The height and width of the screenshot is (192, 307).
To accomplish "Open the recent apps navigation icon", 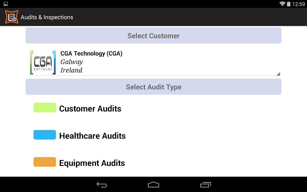I will coord(206,185).
